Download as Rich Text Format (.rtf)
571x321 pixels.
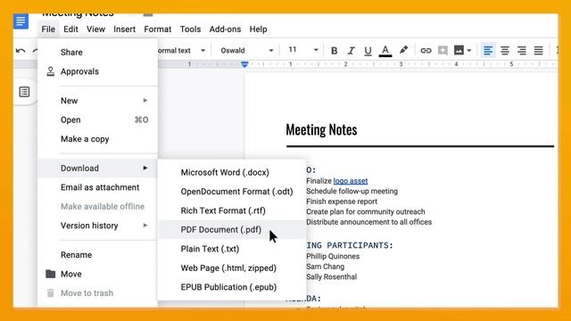(x=232, y=210)
